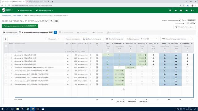Open green offers deadline dropdown button
This screenshot has height=111, width=198.
(20, 26)
